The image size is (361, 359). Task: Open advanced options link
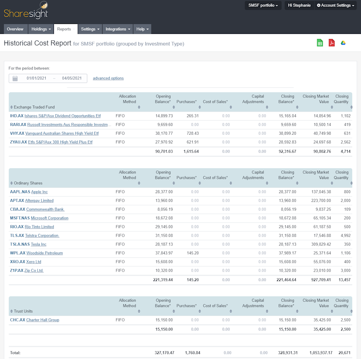(108, 78)
